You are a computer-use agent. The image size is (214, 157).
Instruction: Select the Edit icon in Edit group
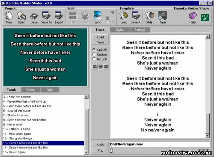point(73,18)
